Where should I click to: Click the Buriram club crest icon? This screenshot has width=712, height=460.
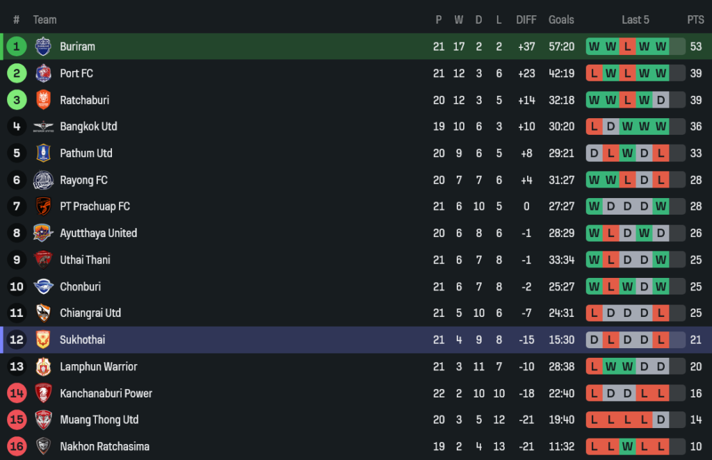(43, 47)
